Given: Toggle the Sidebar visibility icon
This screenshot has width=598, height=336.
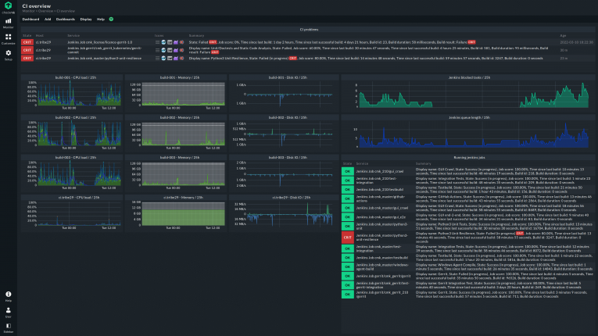Looking at the screenshot, I should coord(9,327).
